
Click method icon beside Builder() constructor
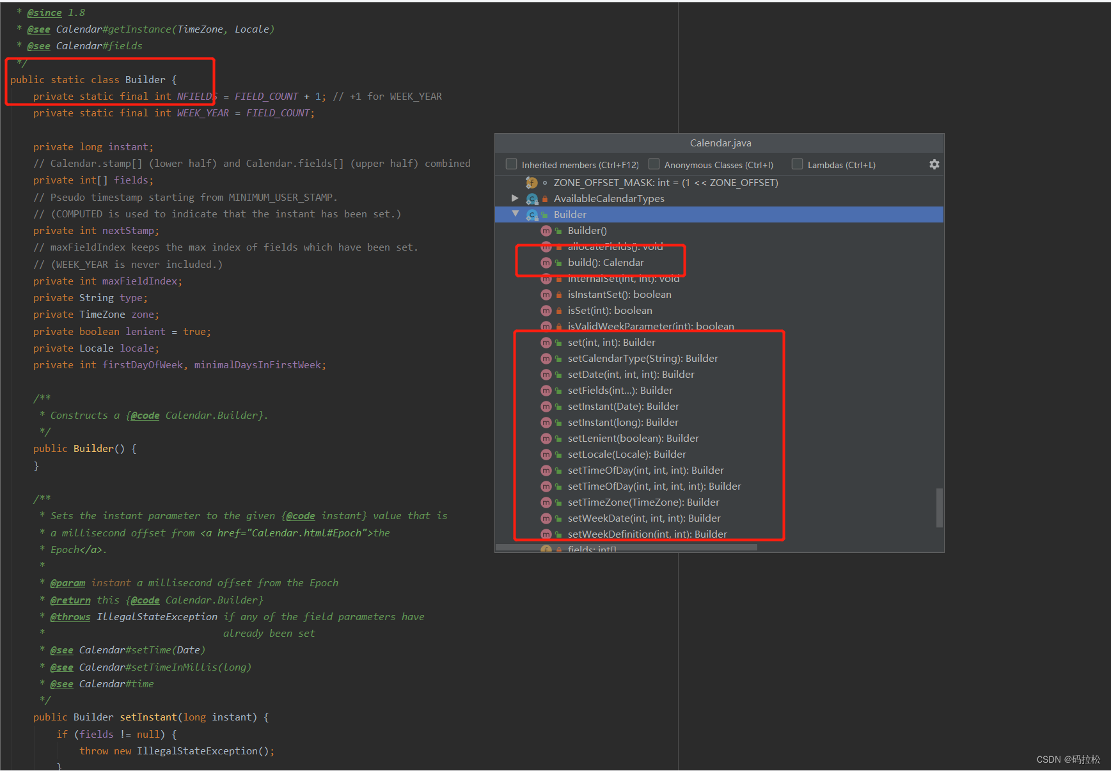546,231
